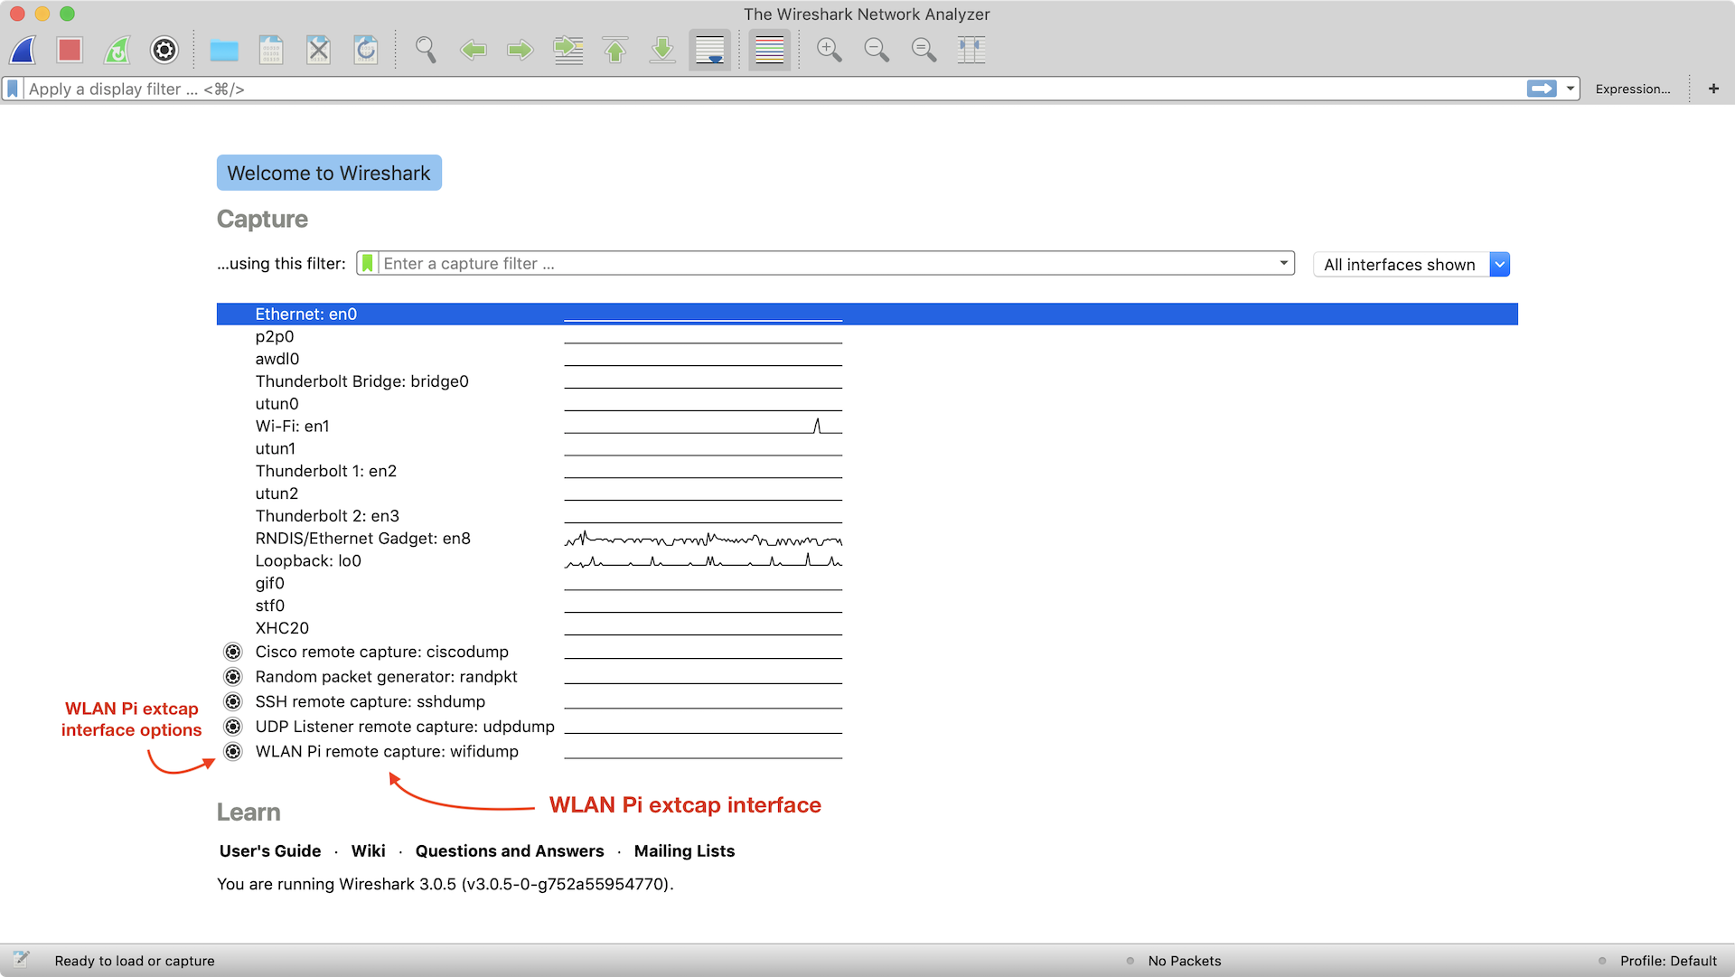Open the User's Guide link
Image resolution: width=1735 pixels, height=977 pixels.
point(270,850)
